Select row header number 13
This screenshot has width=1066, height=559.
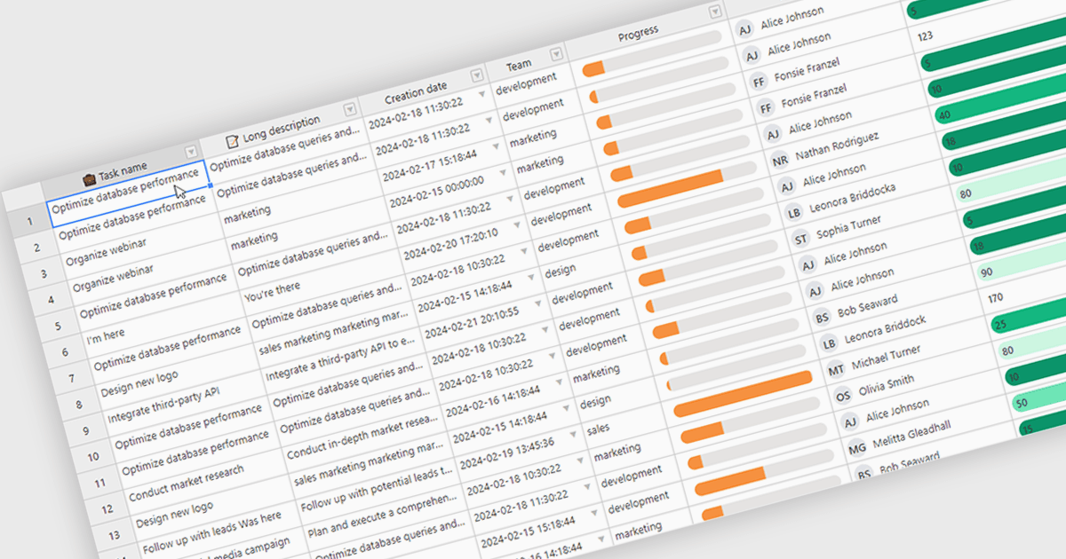point(115,537)
